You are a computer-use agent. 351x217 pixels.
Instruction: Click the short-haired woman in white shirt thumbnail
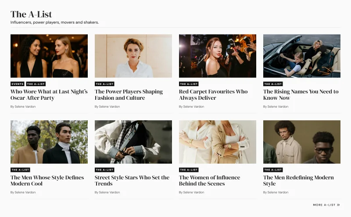(x=133, y=56)
